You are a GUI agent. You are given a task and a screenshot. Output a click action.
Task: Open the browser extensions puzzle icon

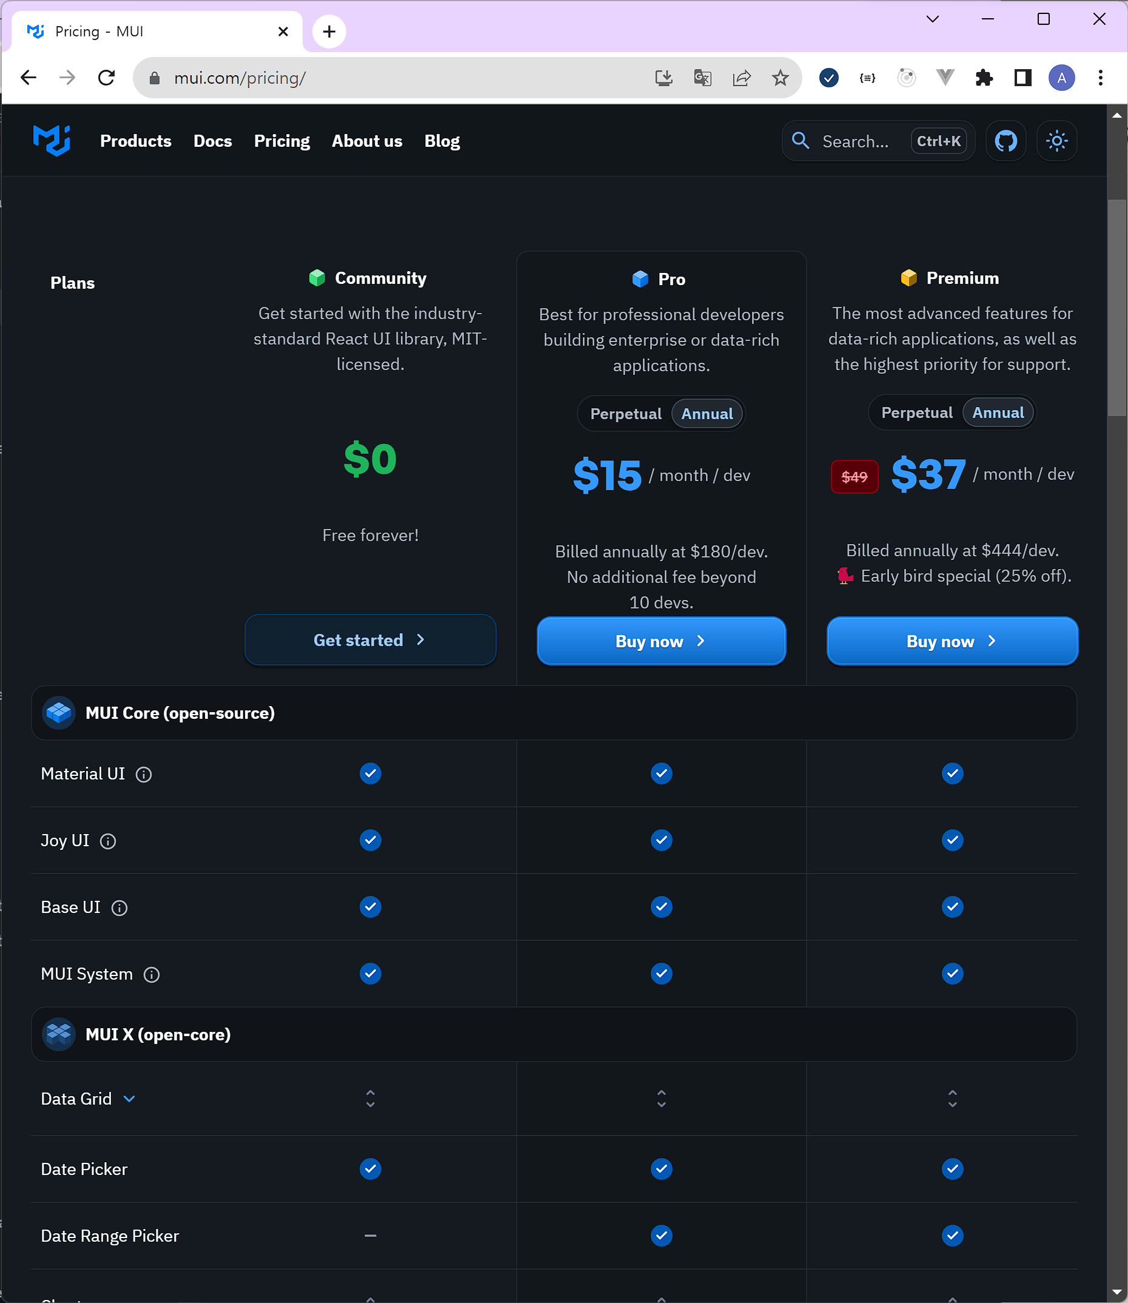(x=984, y=78)
